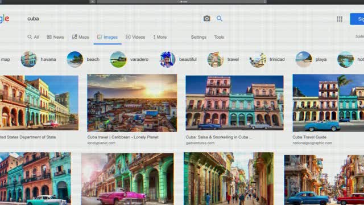Viewport: 364px width, 205px height.
Task: Click the Google logo
Action: (5, 19)
